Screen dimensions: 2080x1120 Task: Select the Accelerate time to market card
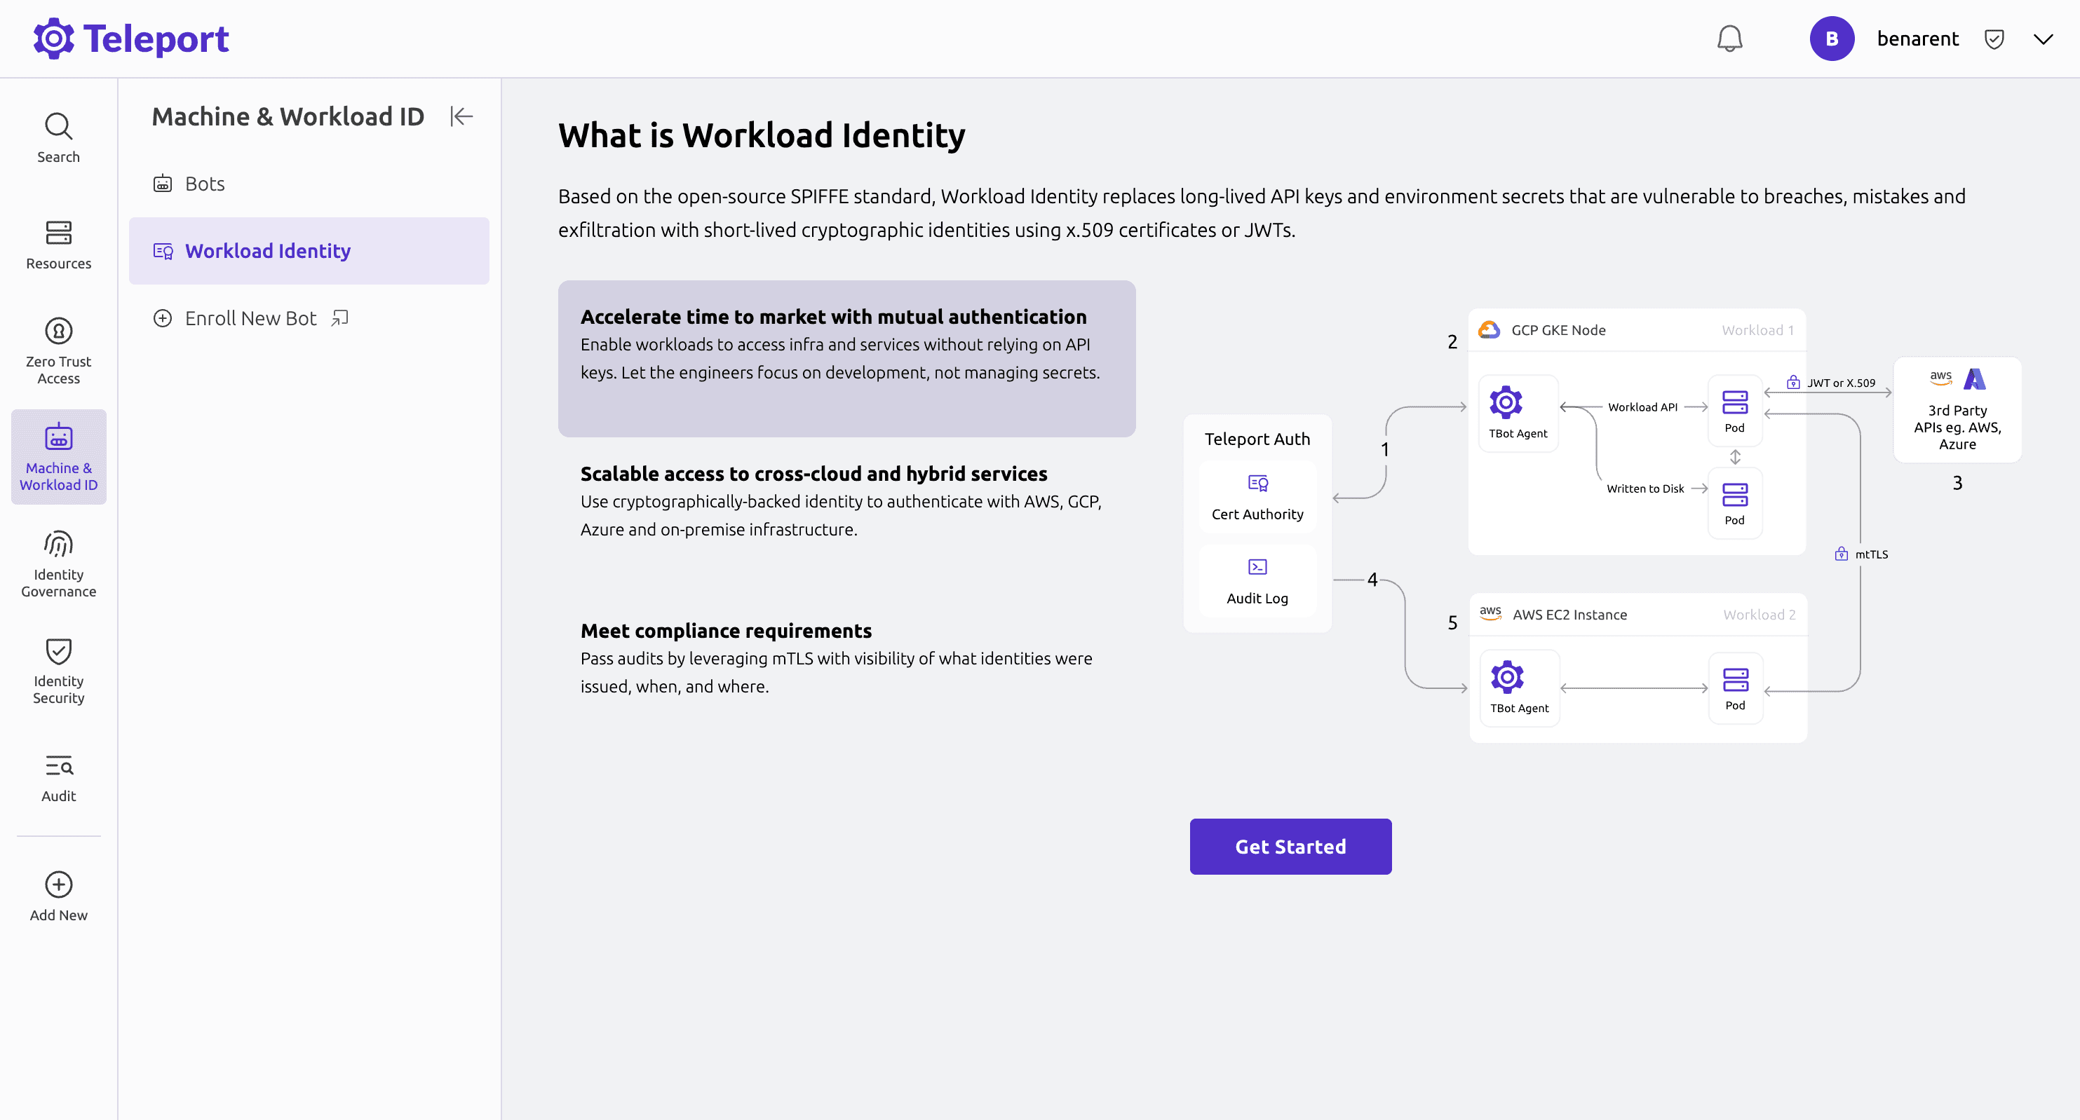pyautogui.click(x=846, y=358)
